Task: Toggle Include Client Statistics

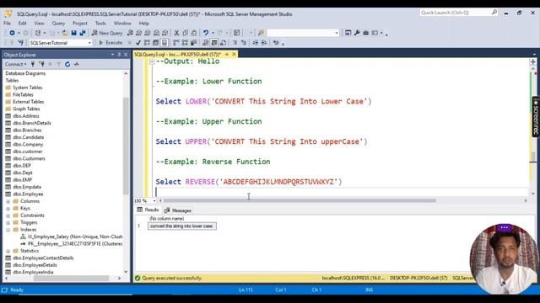Action: coord(193,43)
